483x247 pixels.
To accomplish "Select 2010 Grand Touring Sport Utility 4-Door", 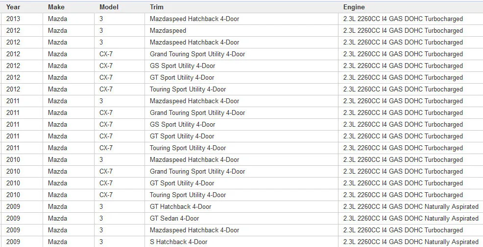I will pos(241,171).
